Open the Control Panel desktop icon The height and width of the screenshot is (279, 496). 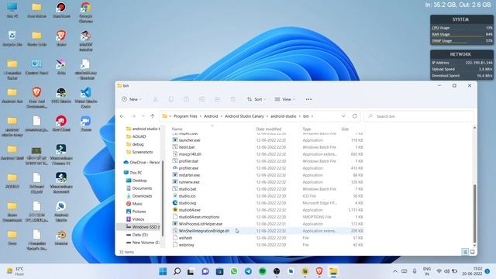coord(36,67)
